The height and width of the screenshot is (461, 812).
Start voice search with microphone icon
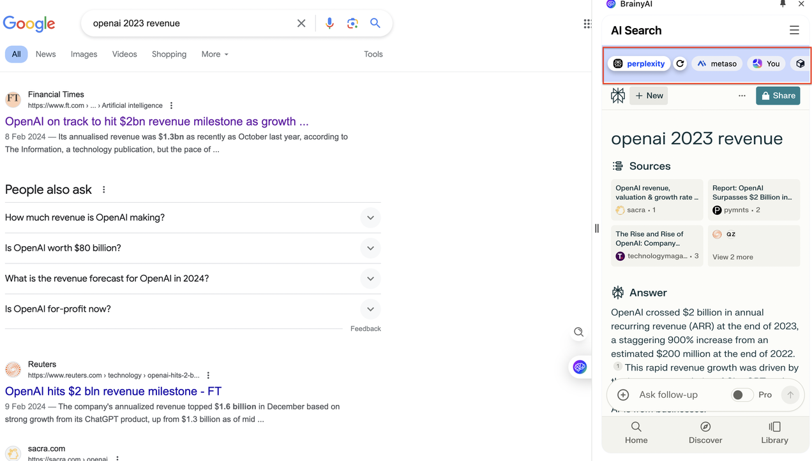click(x=329, y=24)
